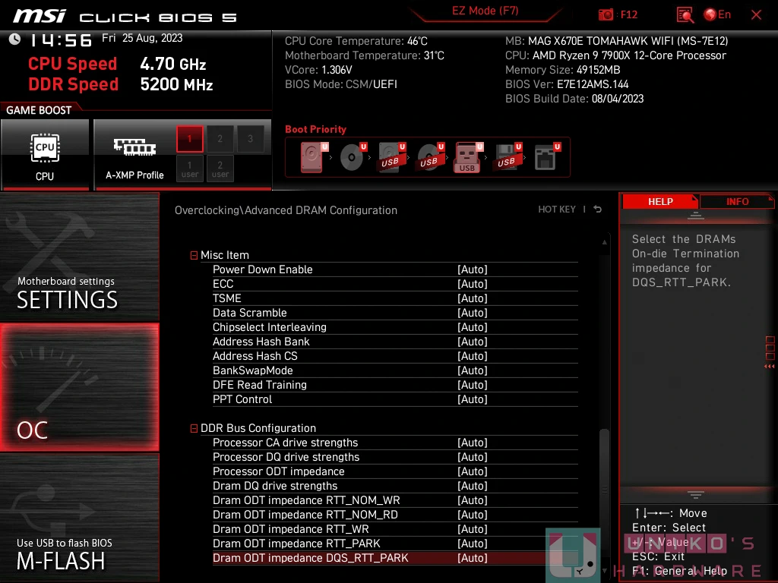The image size is (778, 583).
Task: Click the A-XMP memory module icon
Action: pyautogui.click(x=134, y=147)
